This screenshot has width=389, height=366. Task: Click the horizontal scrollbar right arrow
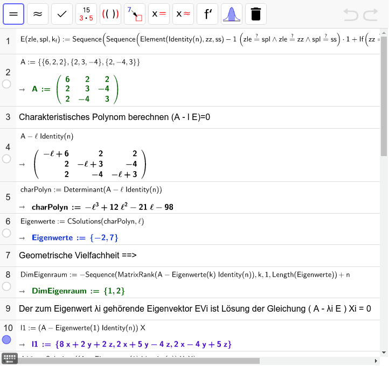pyautogui.click(x=376, y=361)
